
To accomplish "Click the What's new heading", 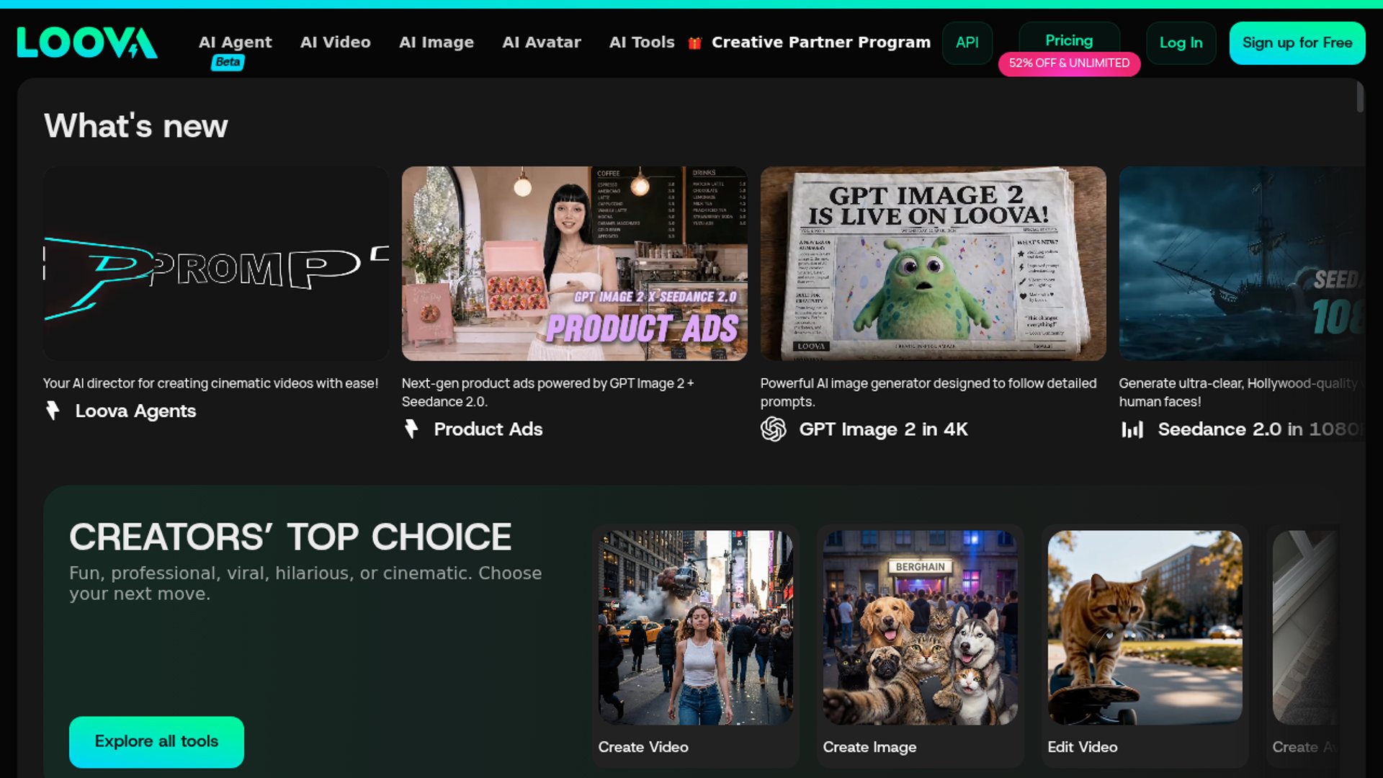I will coord(136,126).
